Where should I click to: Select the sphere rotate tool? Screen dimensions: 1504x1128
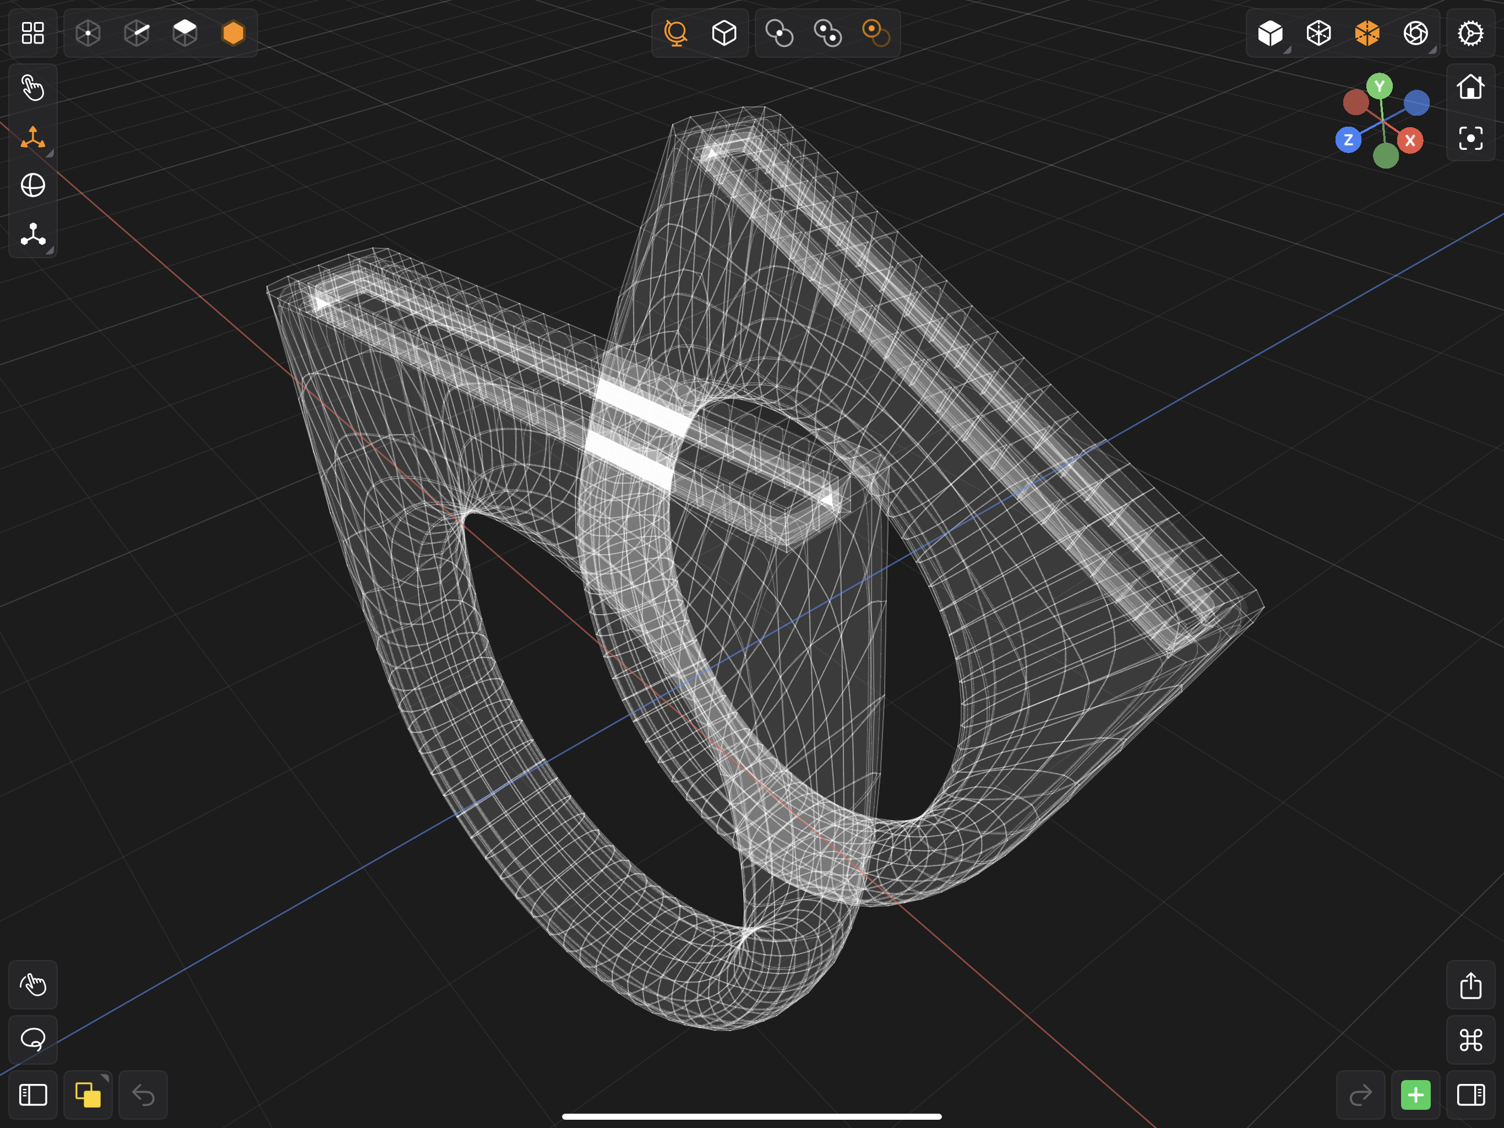click(32, 185)
